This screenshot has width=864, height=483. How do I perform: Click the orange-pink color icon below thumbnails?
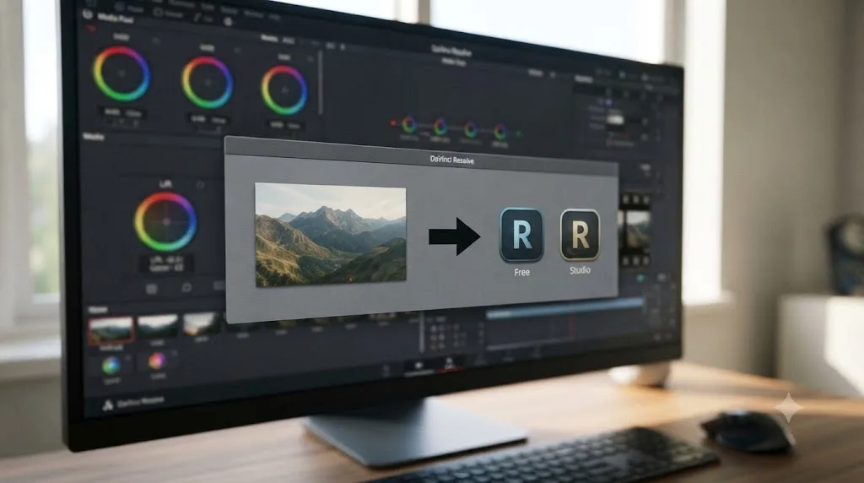click(157, 361)
